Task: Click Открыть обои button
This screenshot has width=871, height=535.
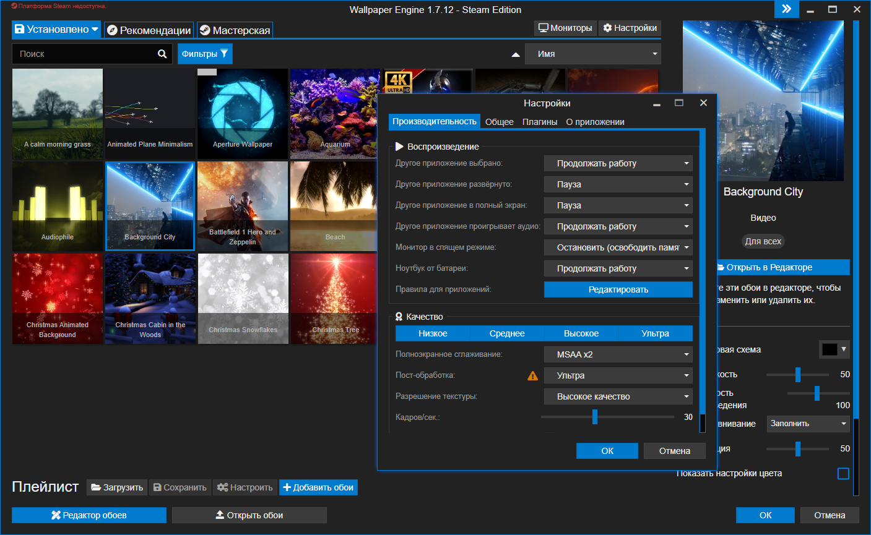Action: [x=249, y=515]
